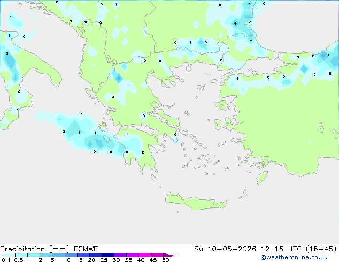This screenshot has height=262, width=339.
Task: Click the '0.1' legend scale value
Action: (x=6, y=260)
